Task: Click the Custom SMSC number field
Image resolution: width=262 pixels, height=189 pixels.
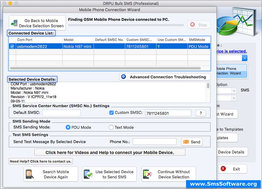Action: pos(168,113)
